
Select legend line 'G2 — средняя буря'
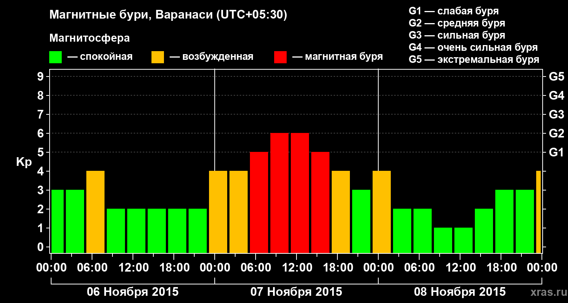457,23
